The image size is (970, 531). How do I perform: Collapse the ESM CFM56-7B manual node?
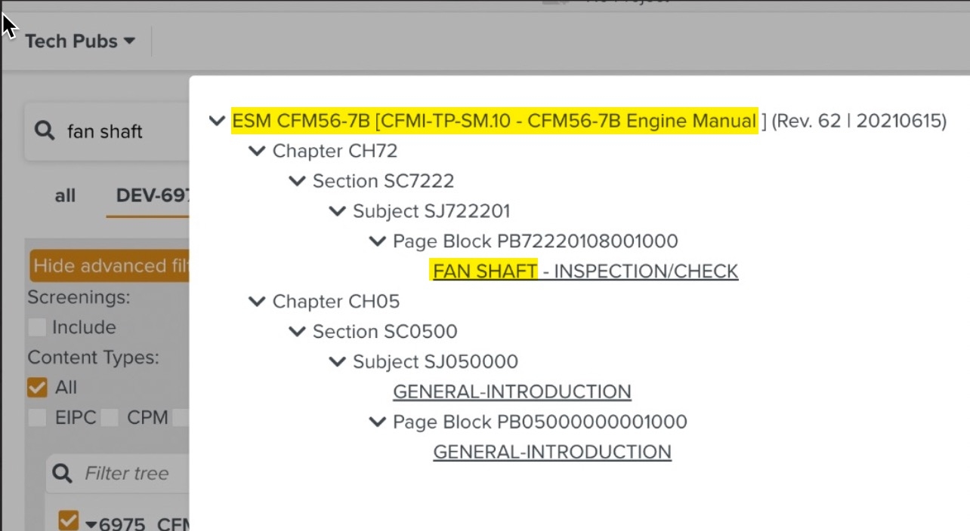click(x=218, y=121)
